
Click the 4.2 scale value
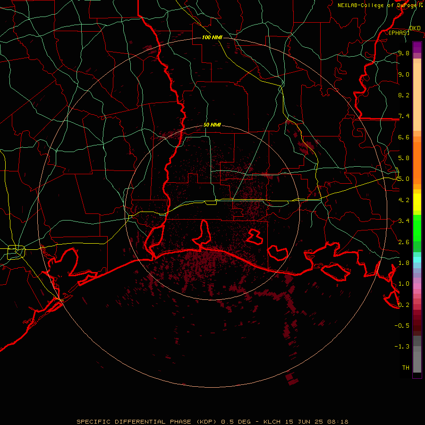click(x=404, y=200)
